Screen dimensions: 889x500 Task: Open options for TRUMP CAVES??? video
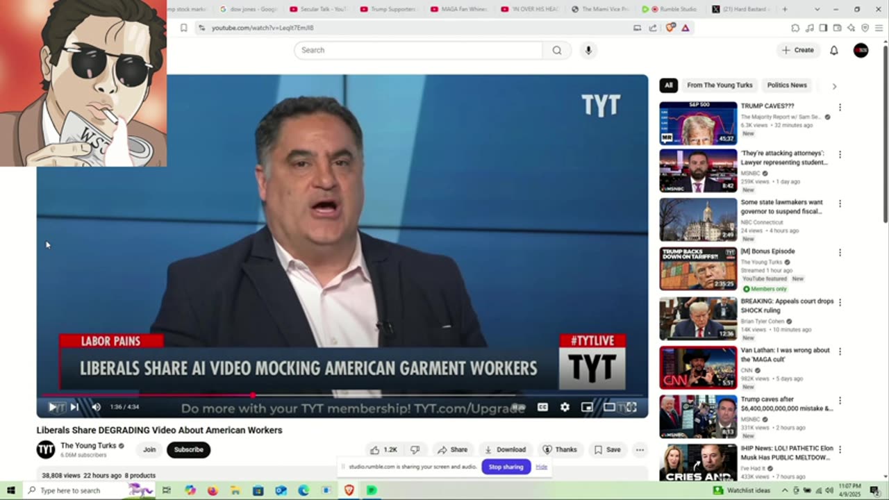840,108
